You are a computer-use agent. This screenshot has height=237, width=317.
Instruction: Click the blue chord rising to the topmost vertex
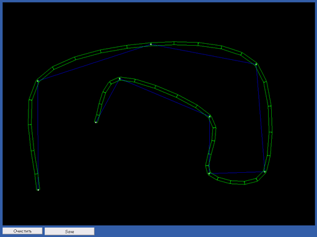pos(94,63)
